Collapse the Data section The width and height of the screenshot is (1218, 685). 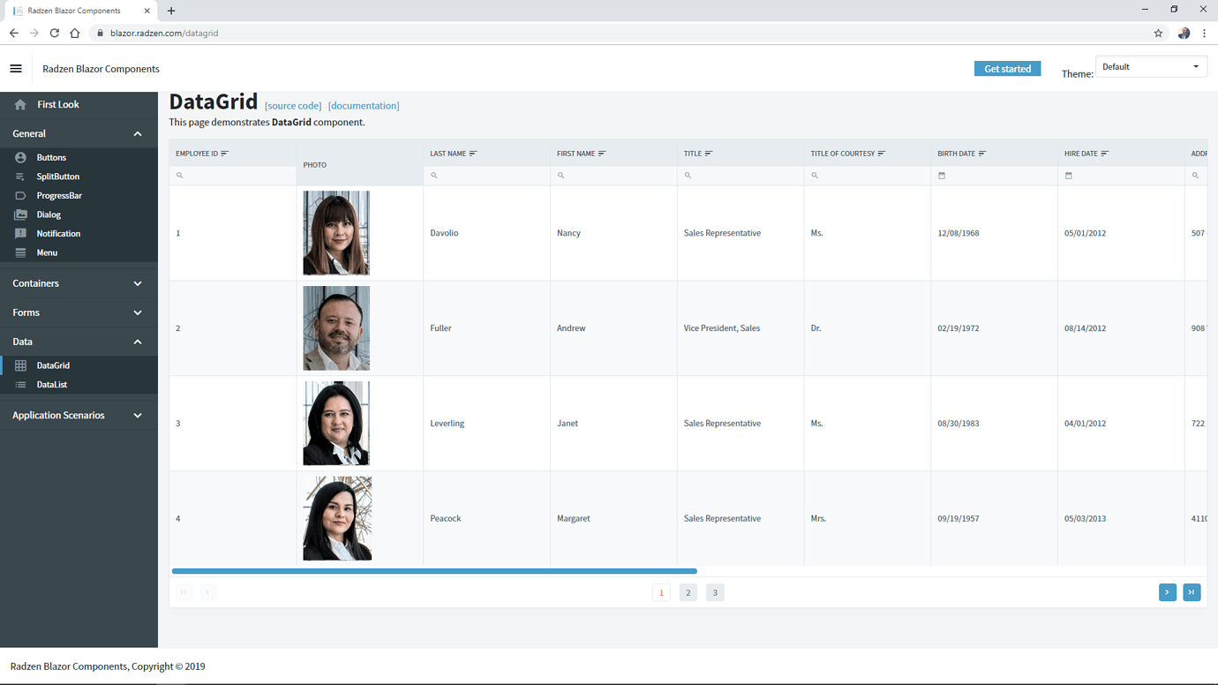pyautogui.click(x=138, y=342)
